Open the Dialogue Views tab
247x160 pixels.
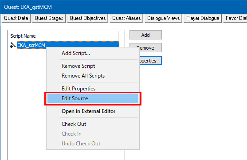coord(163,18)
